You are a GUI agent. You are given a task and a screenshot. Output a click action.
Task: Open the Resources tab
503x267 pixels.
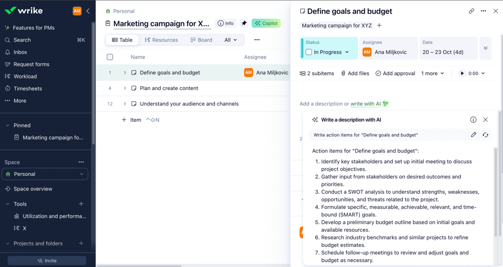[x=161, y=39]
